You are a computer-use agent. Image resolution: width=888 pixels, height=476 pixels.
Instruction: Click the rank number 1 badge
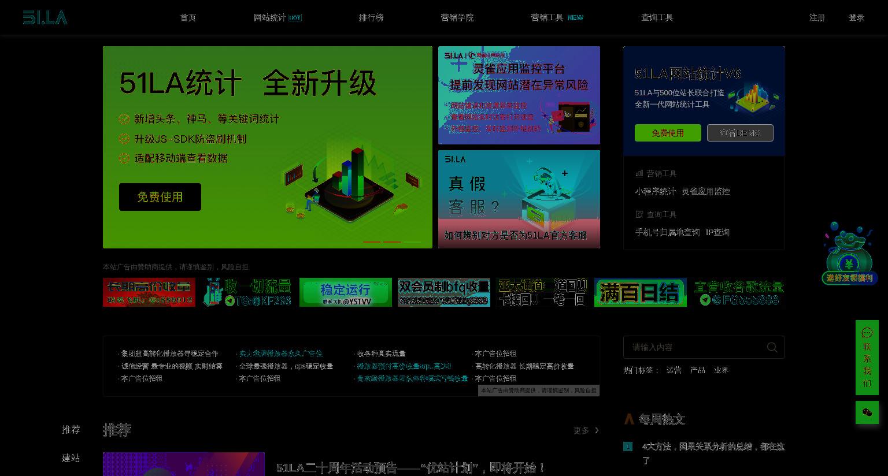click(628, 447)
